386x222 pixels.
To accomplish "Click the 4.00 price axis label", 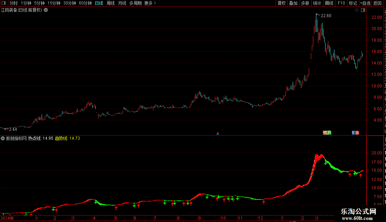I will 378,120.
